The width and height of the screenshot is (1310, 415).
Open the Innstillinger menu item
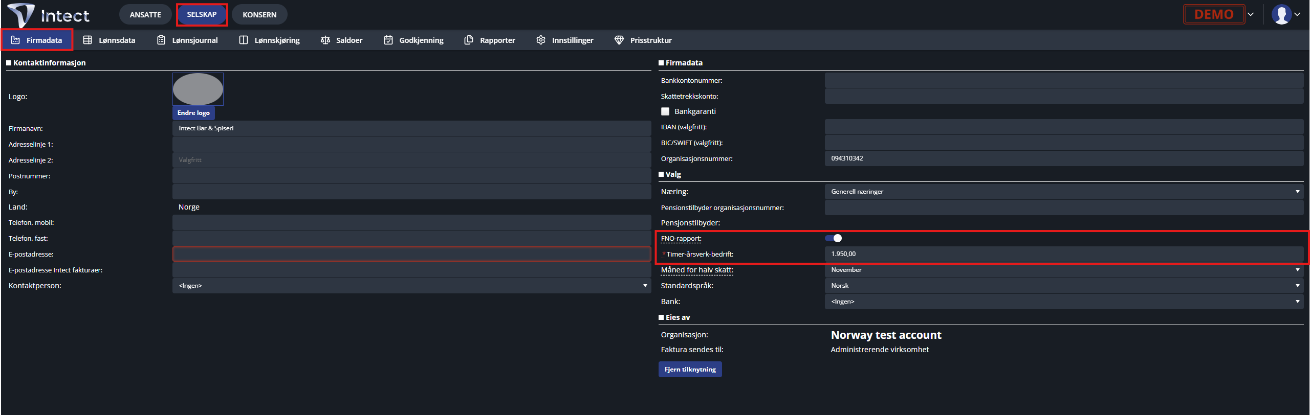(x=565, y=40)
